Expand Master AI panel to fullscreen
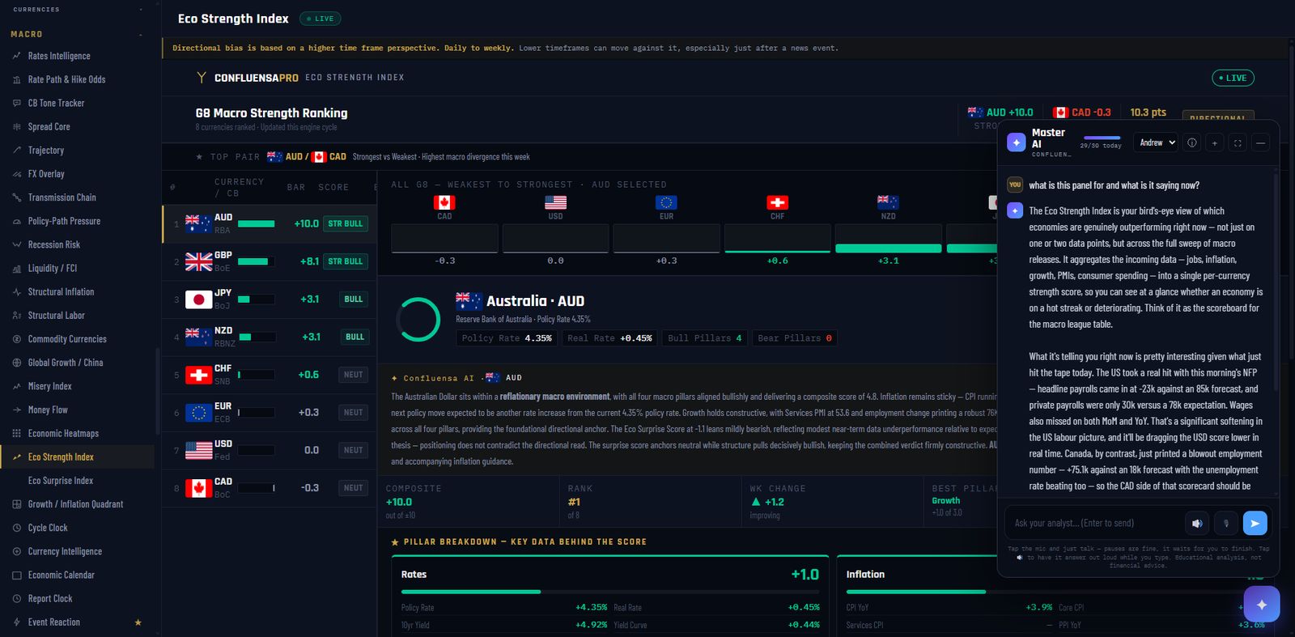The image size is (1295, 637). (1238, 142)
